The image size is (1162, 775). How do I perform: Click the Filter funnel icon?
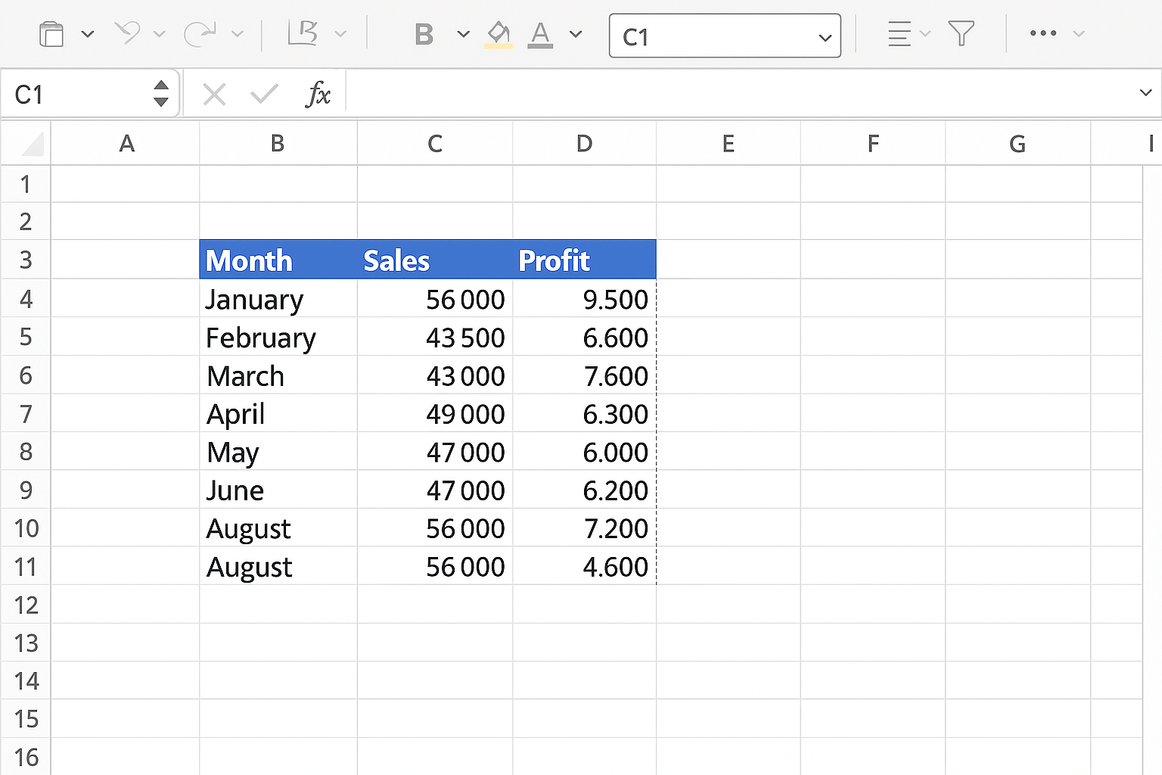pos(962,34)
